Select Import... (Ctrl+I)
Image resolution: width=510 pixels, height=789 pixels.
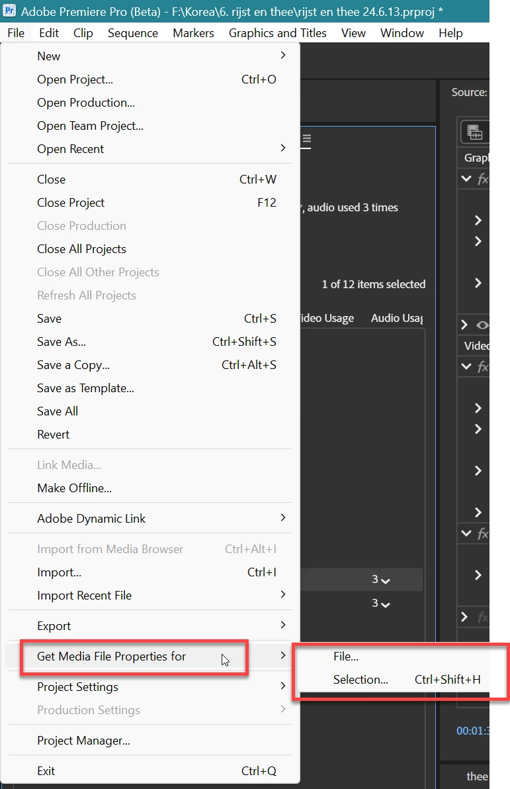pyautogui.click(x=150, y=572)
